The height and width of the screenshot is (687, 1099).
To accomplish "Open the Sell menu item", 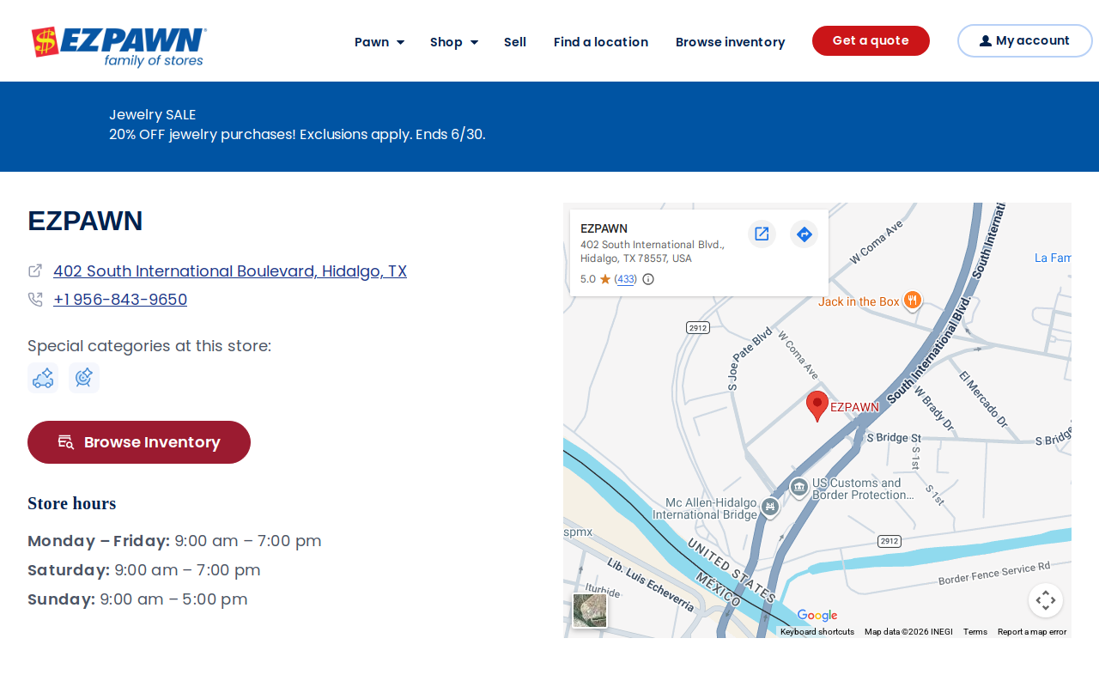I will 515,42.
